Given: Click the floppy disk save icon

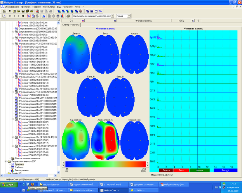Looking at the screenshot, I should coord(23,11).
